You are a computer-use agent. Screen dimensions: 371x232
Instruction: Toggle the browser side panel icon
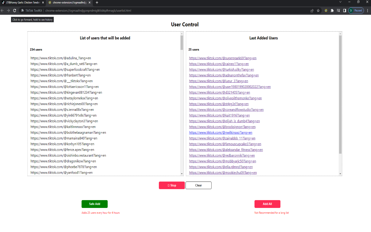pyautogui.click(x=345, y=10)
